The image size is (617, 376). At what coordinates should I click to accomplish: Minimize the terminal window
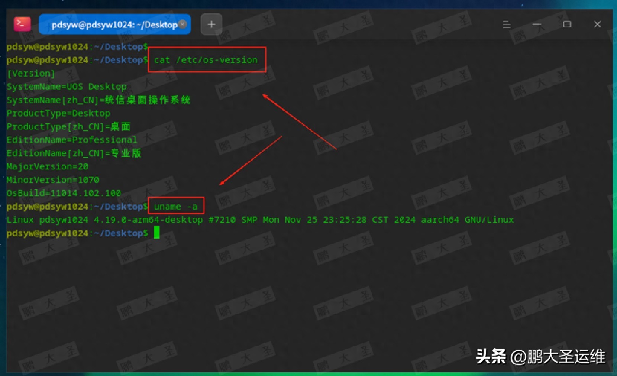coord(537,24)
